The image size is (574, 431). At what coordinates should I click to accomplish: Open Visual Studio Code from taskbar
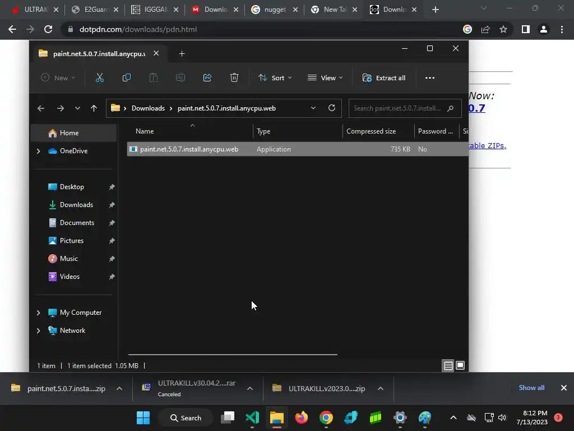coord(252,418)
